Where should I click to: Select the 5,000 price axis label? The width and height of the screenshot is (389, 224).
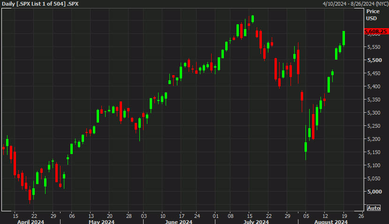coord(374,192)
